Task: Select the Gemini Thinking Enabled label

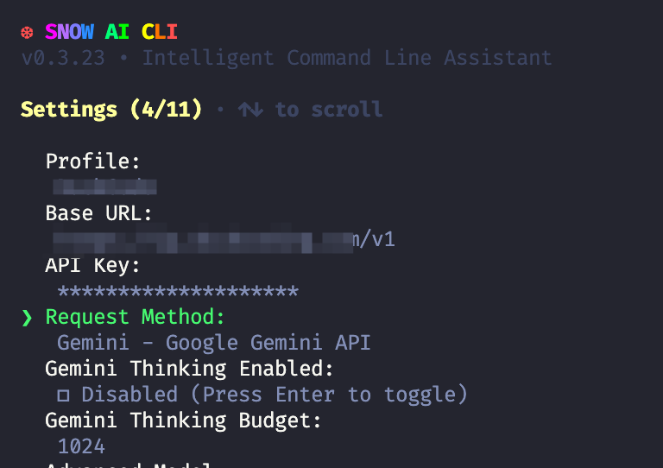Action: (189, 369)
